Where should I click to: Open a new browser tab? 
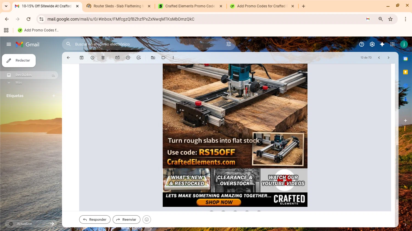304,6
